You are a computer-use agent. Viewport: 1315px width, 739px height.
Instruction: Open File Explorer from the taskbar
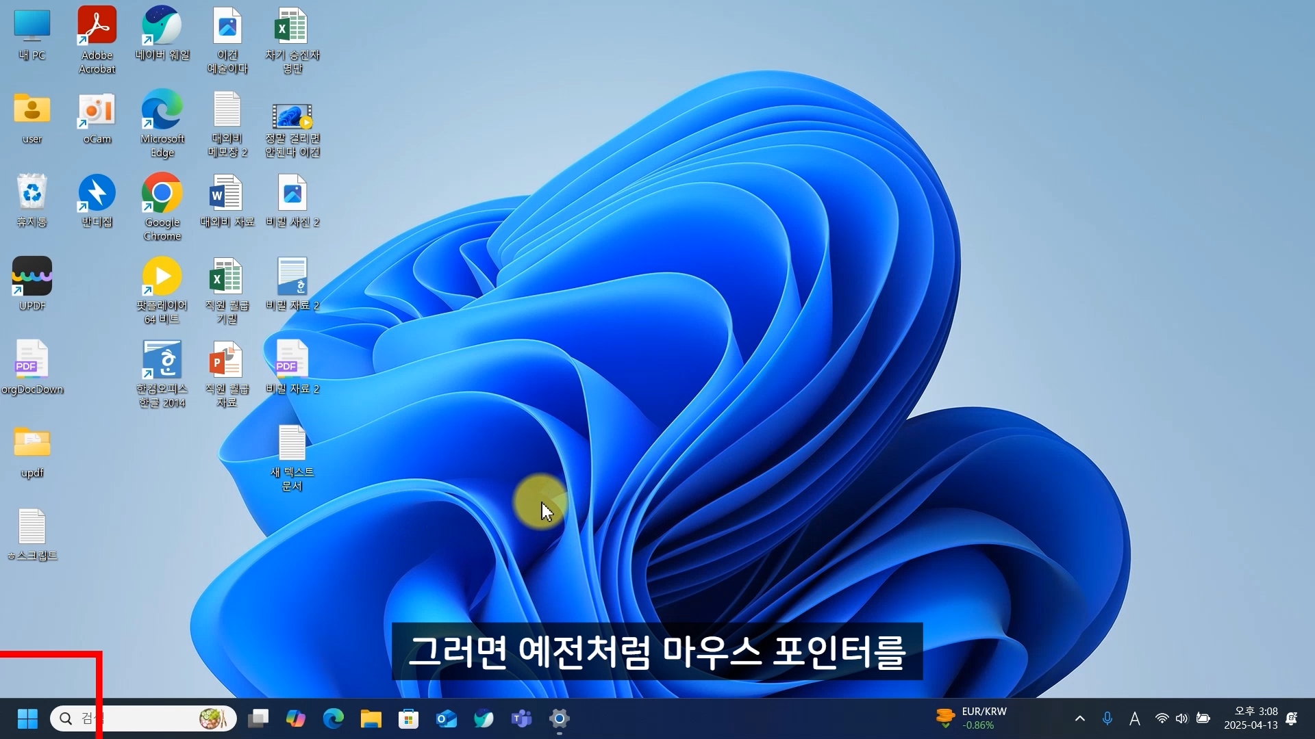(x=371, y=718)
